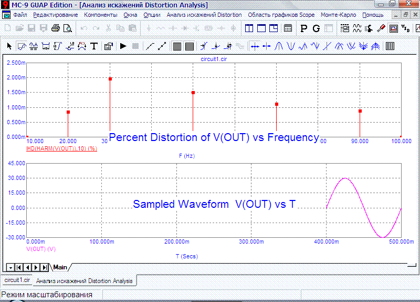Viewport: 420px width, 302px height.
Task: Go to the next page arrow button
Action: click(x=36, y=267)
